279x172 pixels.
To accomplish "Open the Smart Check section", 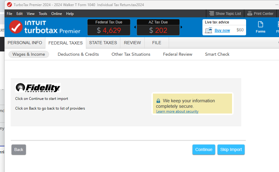I will coord(217,54).
